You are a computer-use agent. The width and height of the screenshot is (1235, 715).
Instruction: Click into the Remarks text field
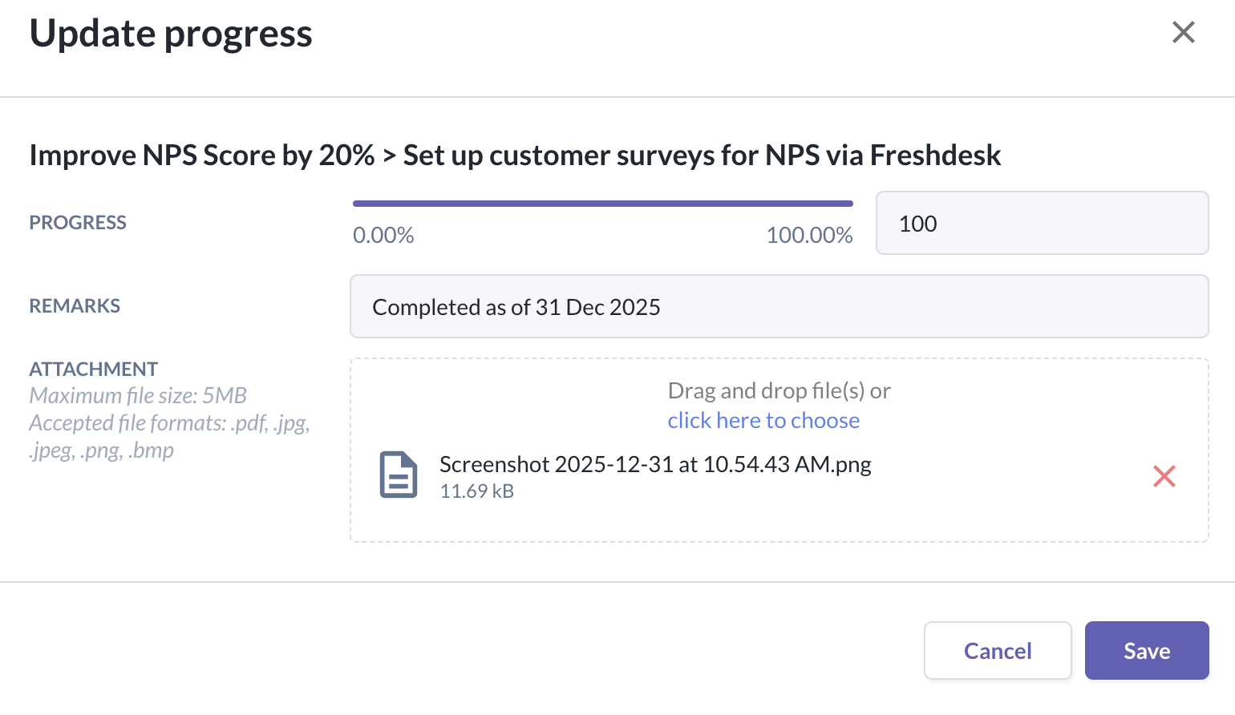click(779, 307)
